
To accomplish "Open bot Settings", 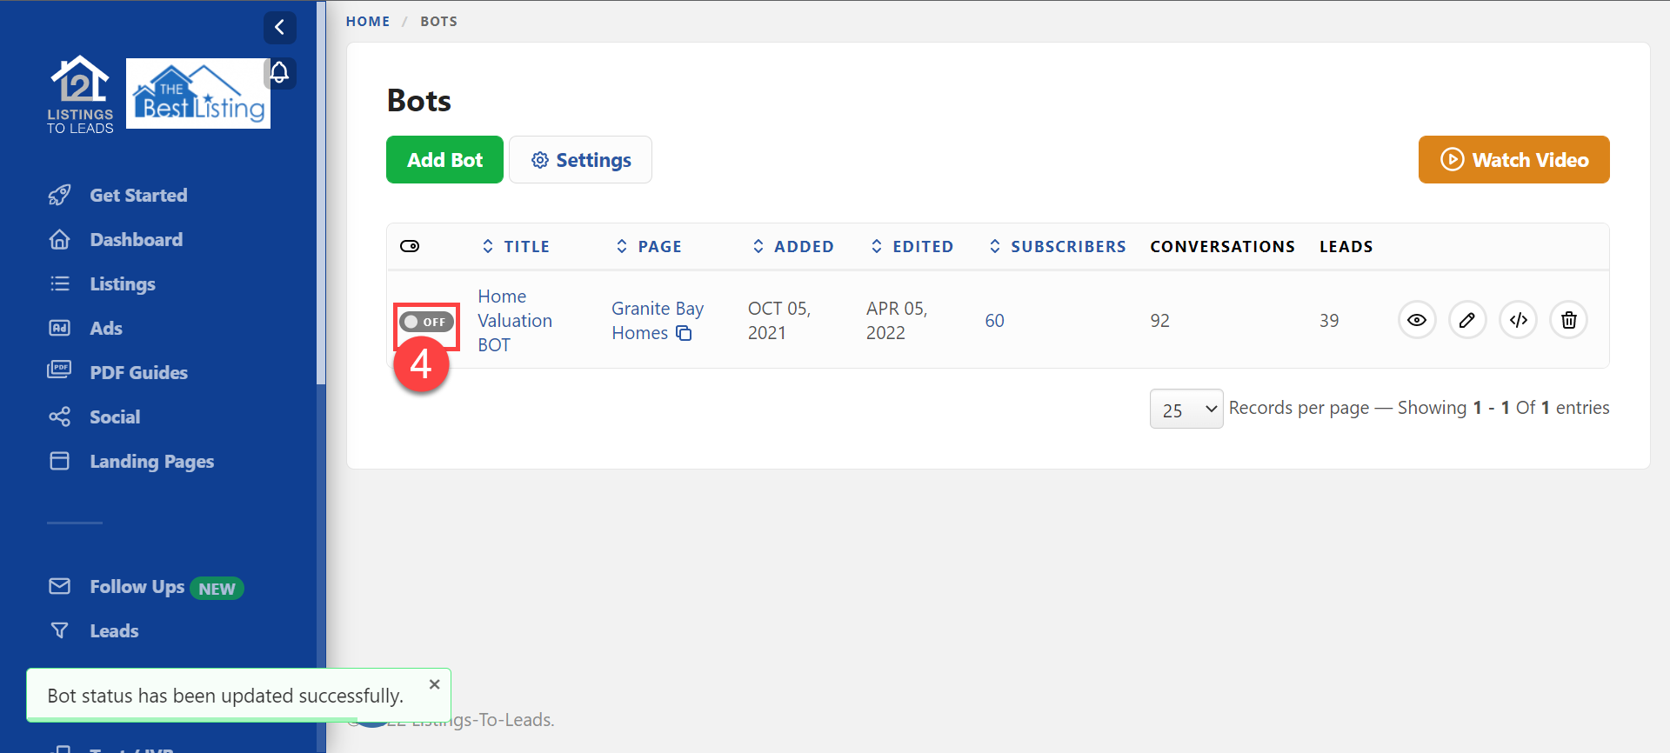I will coord(580,160).
